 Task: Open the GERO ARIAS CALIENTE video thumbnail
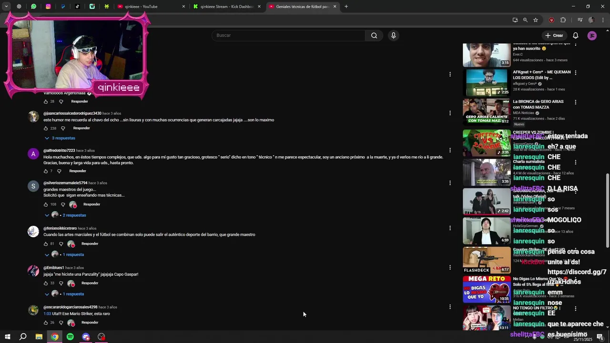[x=487, y=112]
